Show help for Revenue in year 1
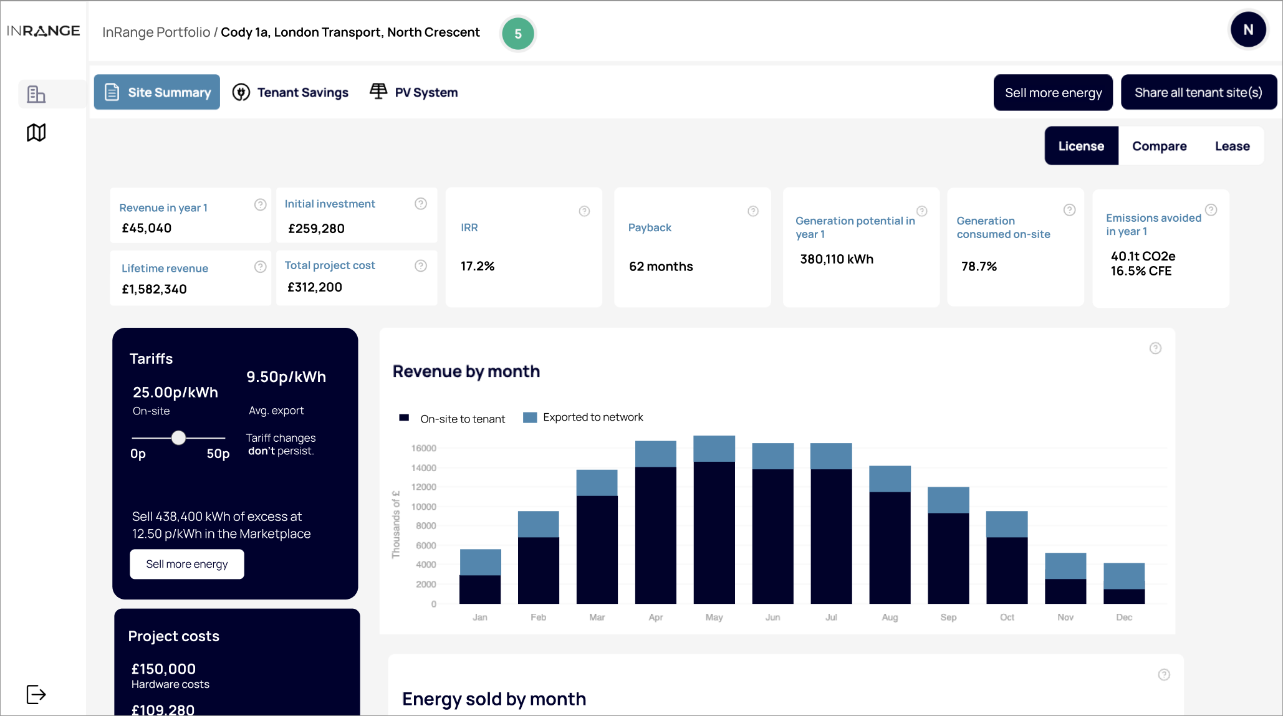 tap(261, 205)
